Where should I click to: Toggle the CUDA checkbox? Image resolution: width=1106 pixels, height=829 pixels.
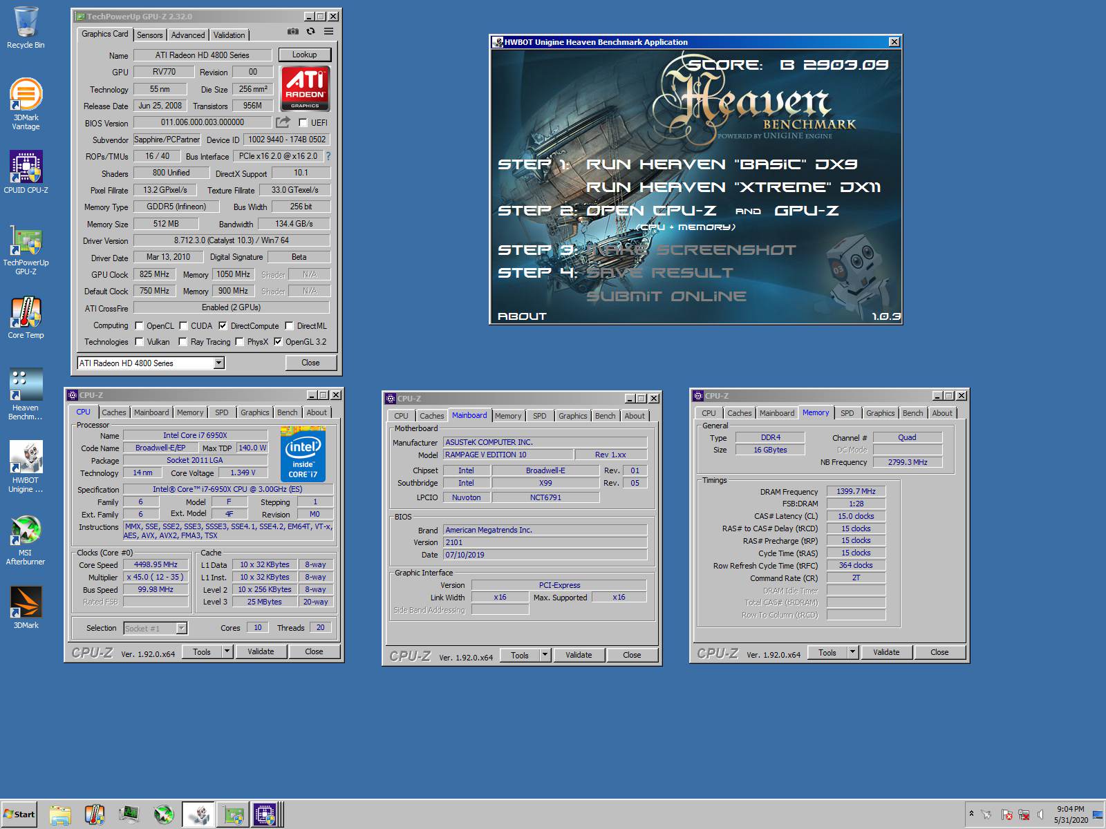pos(183,326)
